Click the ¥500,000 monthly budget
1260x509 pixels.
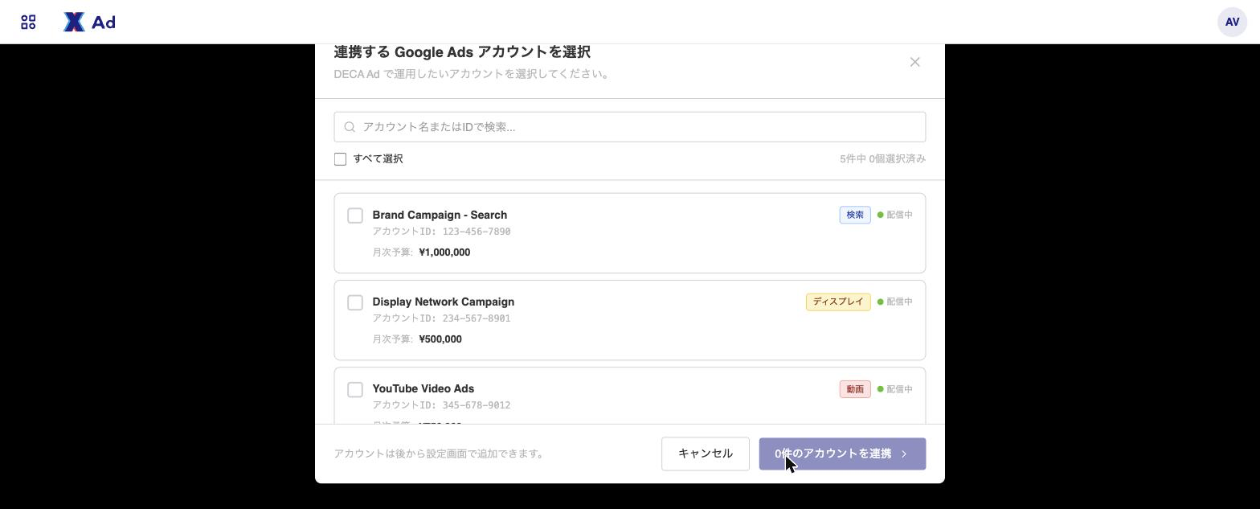(x=440, y=339)
